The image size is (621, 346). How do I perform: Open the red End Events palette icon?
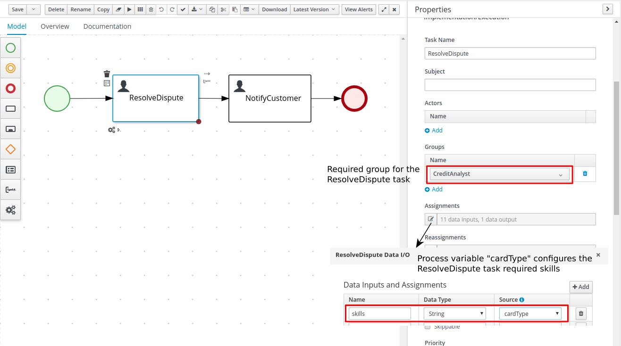10,89
